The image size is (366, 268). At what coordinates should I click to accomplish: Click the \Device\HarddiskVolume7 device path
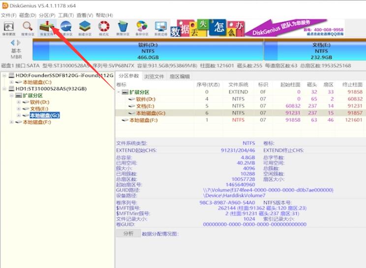[x=234, y=195]
